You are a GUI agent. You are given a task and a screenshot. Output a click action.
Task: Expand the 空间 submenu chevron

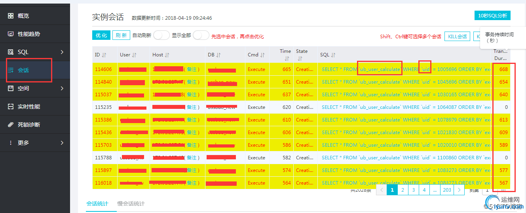point(62,88)
